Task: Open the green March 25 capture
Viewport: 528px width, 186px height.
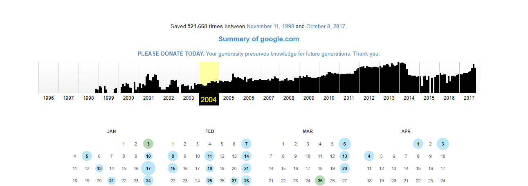Action: coord(320,181)
